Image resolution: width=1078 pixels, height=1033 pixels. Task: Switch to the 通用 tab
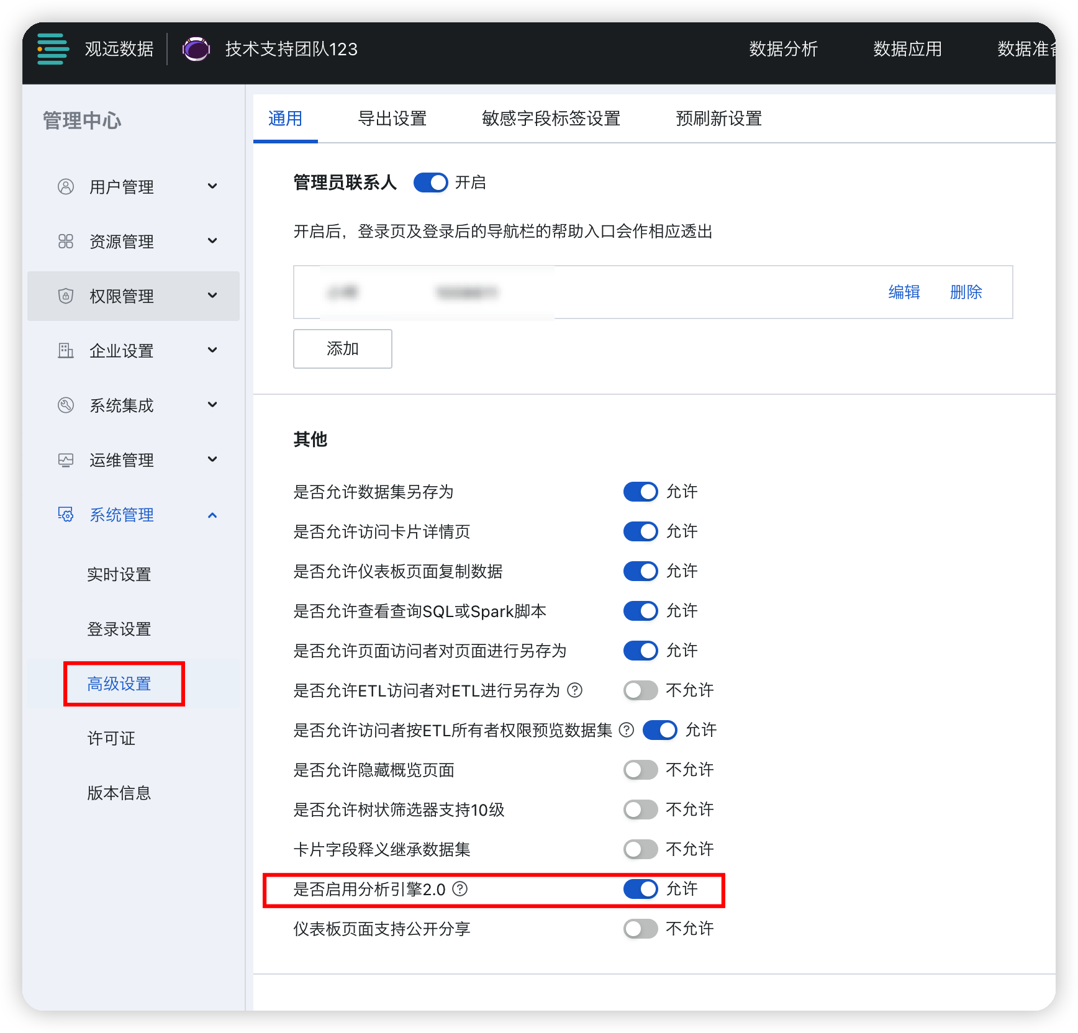pyautogui.click(x=286, y=119)
